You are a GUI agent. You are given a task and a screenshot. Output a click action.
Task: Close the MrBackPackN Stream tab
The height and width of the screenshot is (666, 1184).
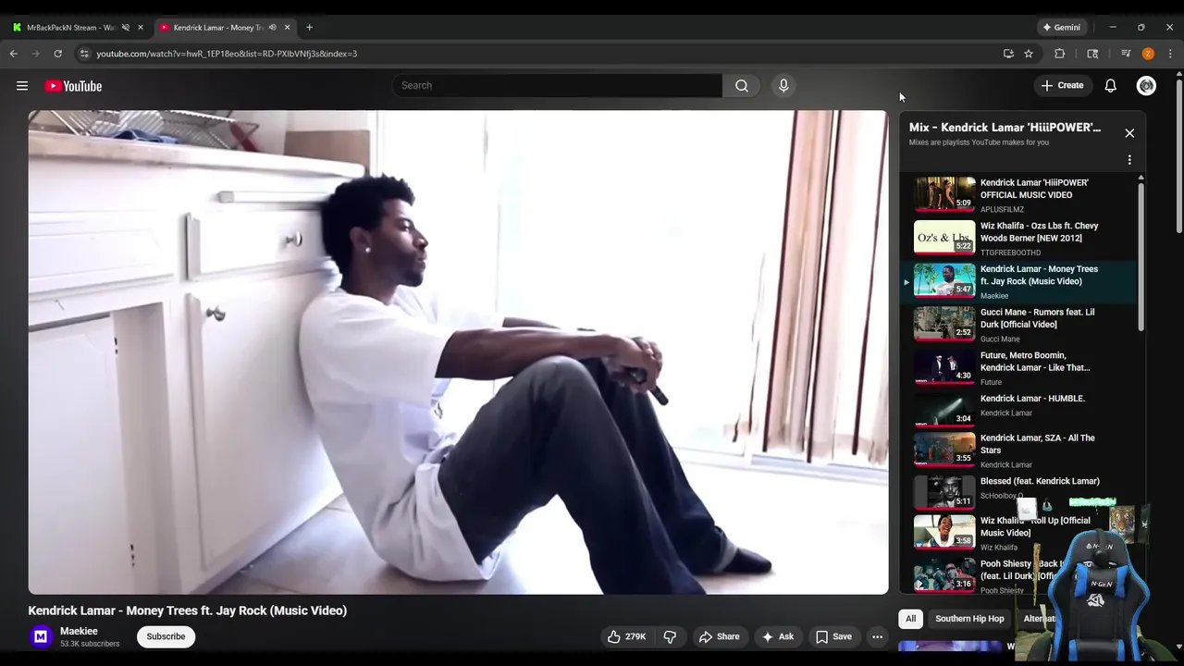[141, 27]
